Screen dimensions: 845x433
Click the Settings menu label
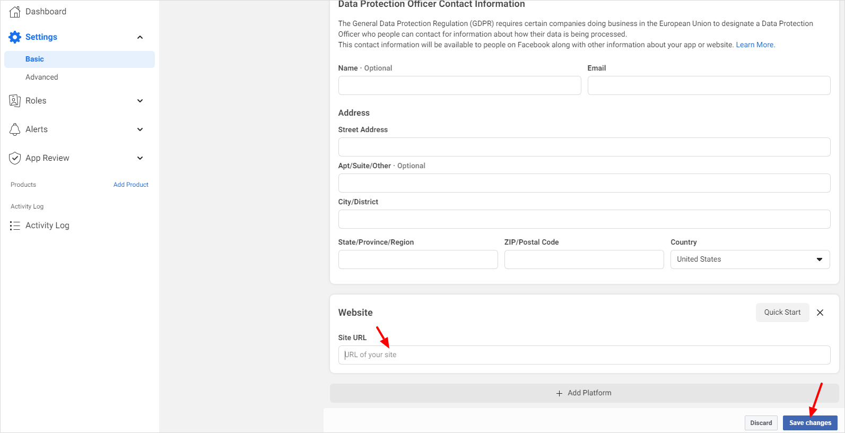point(41,37)
